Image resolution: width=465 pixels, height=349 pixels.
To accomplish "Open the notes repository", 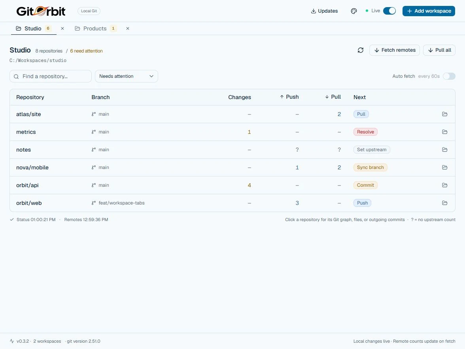I will [23, 150].
